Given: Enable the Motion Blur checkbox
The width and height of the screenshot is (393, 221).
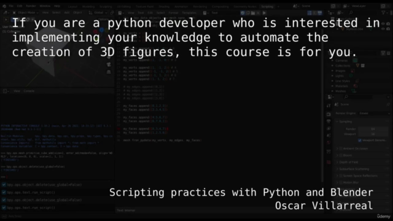Looking at the screenshot, I should tap(341, 182).
